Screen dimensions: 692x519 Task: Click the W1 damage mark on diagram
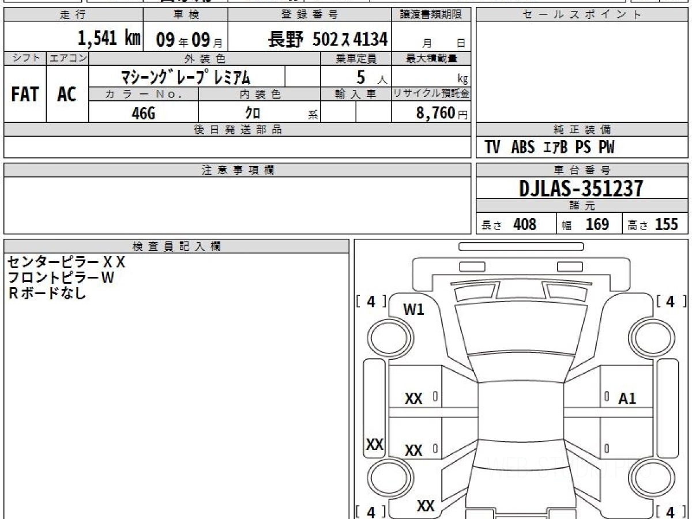[413, 310]
